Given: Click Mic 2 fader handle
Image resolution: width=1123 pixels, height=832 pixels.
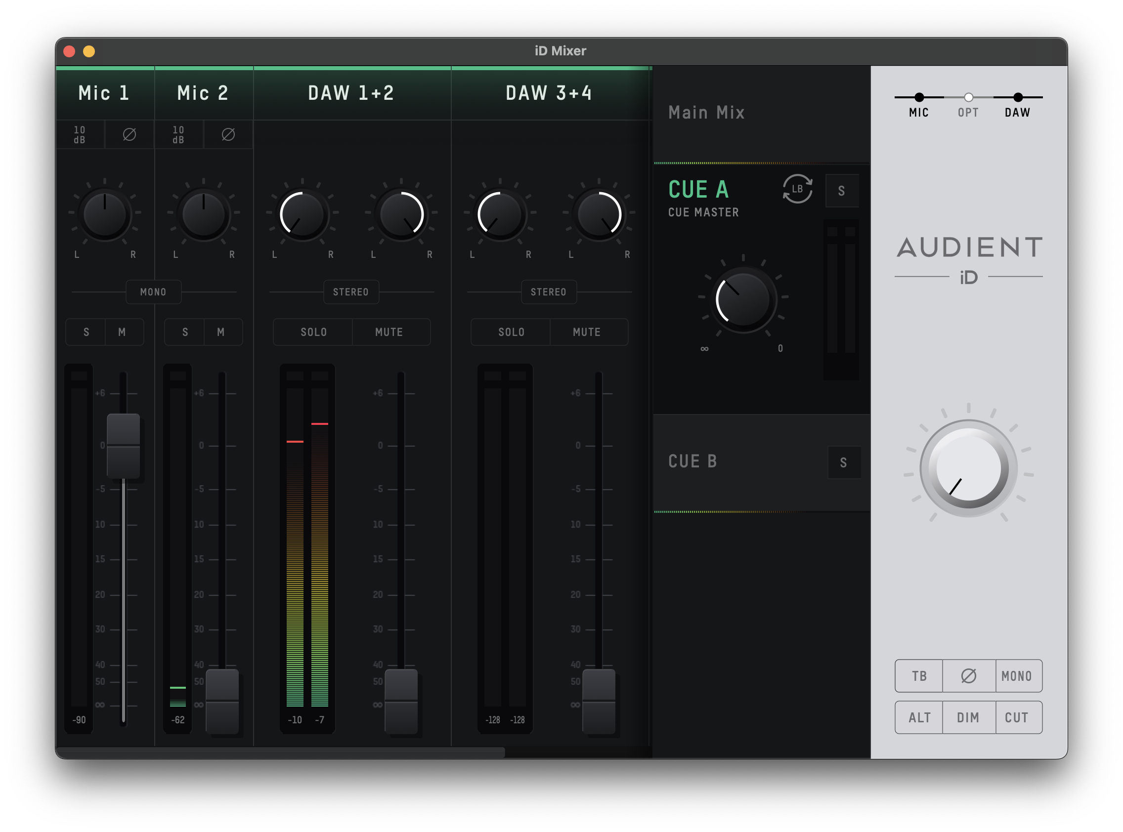Looking at the screenshot, I should pos(222,701).
